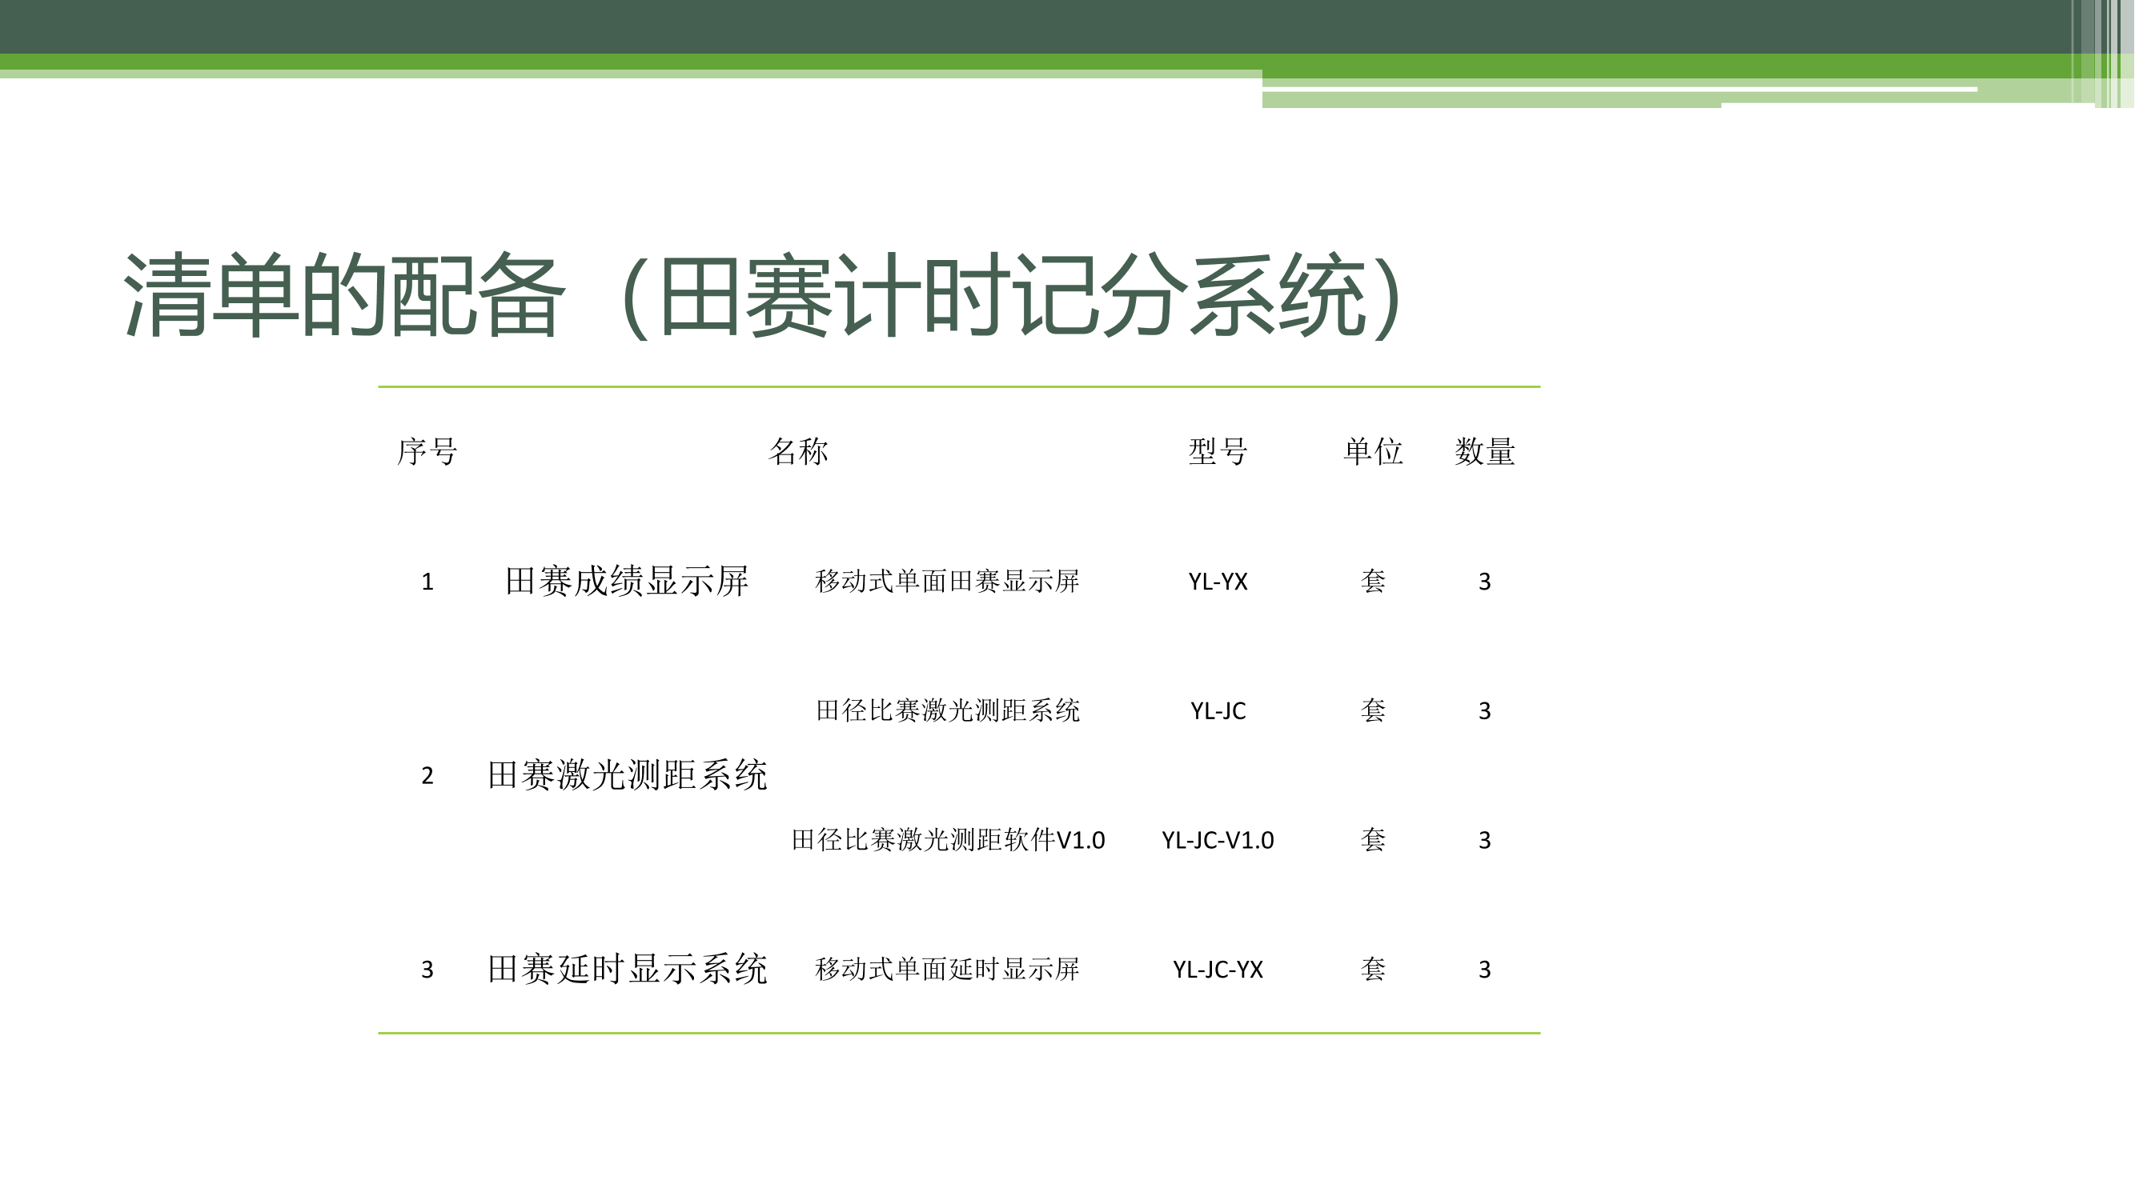Select the 数量 column header

point(1484,451)
